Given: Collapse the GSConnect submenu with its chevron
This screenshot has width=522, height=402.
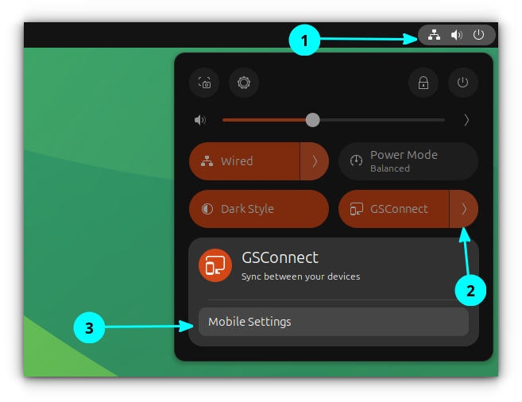Looking at the screenshot, I should click(464, 209).
